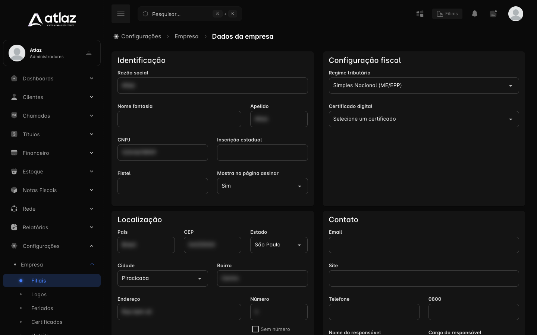
Task: Click the Inscrição estadual field
Action: tap(262, 153)
